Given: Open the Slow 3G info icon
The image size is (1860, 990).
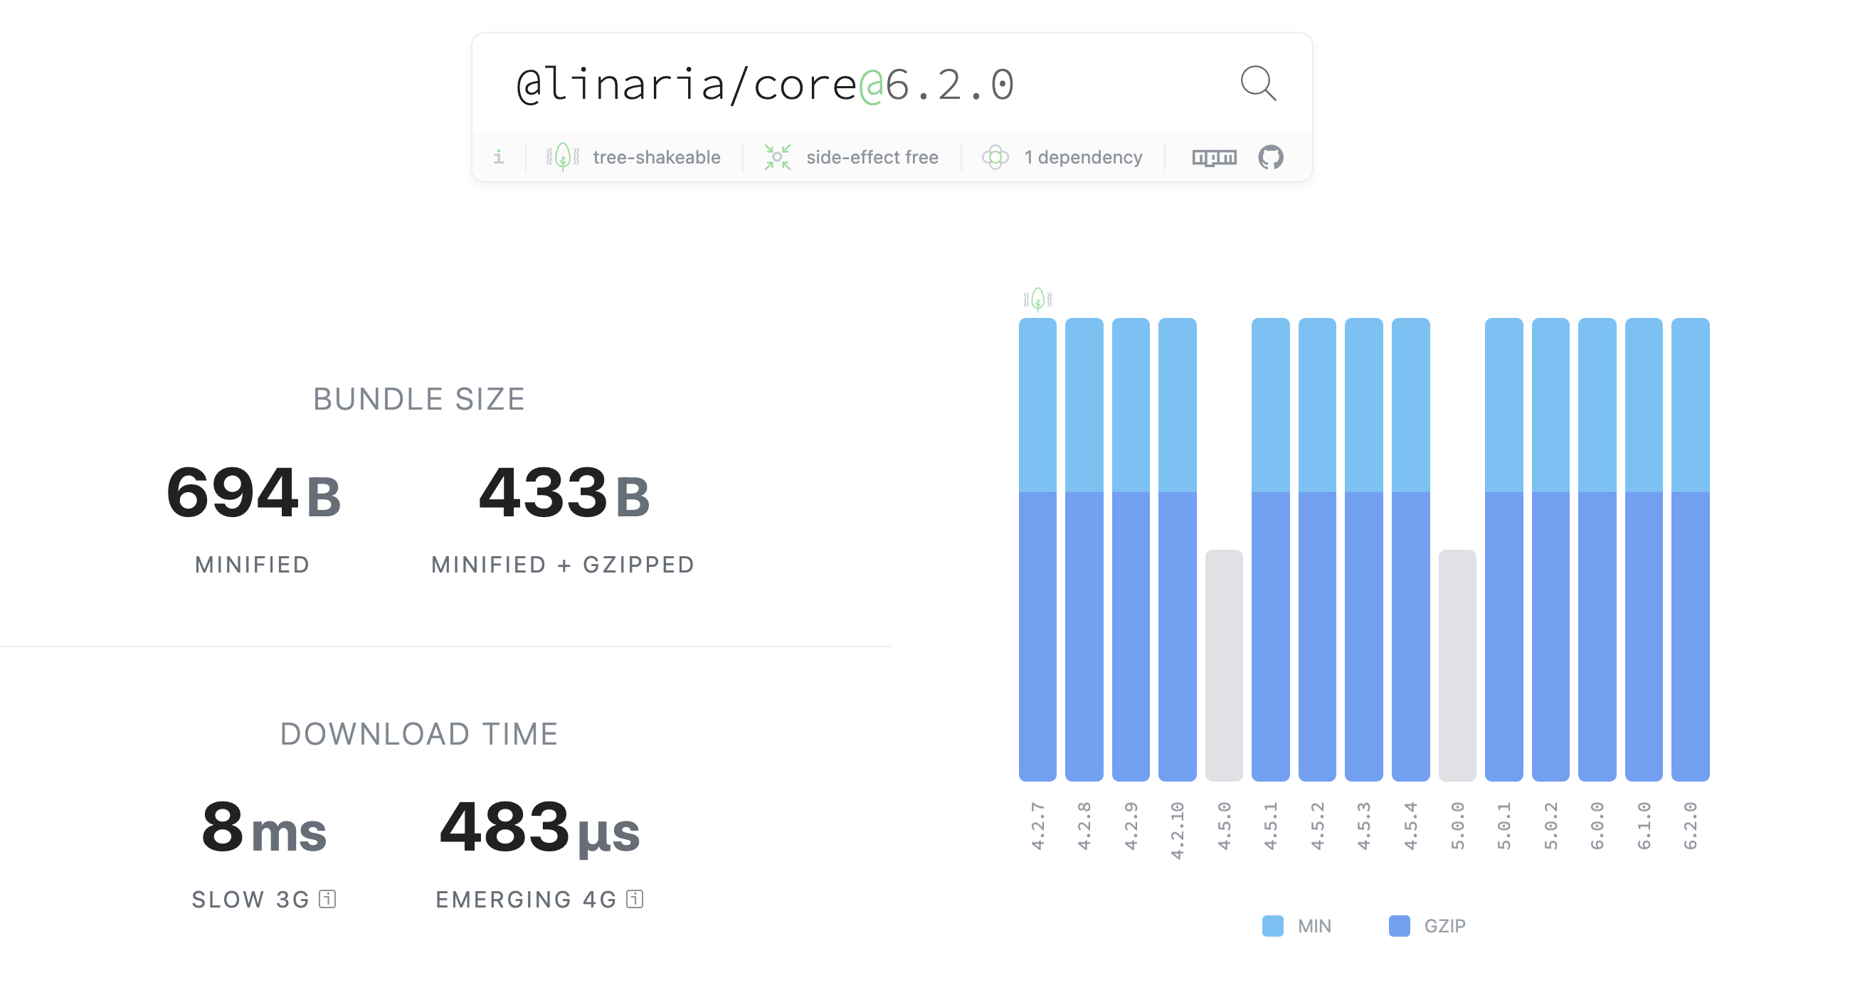Looking at the screenshot, I should click(x=328, y=899).
